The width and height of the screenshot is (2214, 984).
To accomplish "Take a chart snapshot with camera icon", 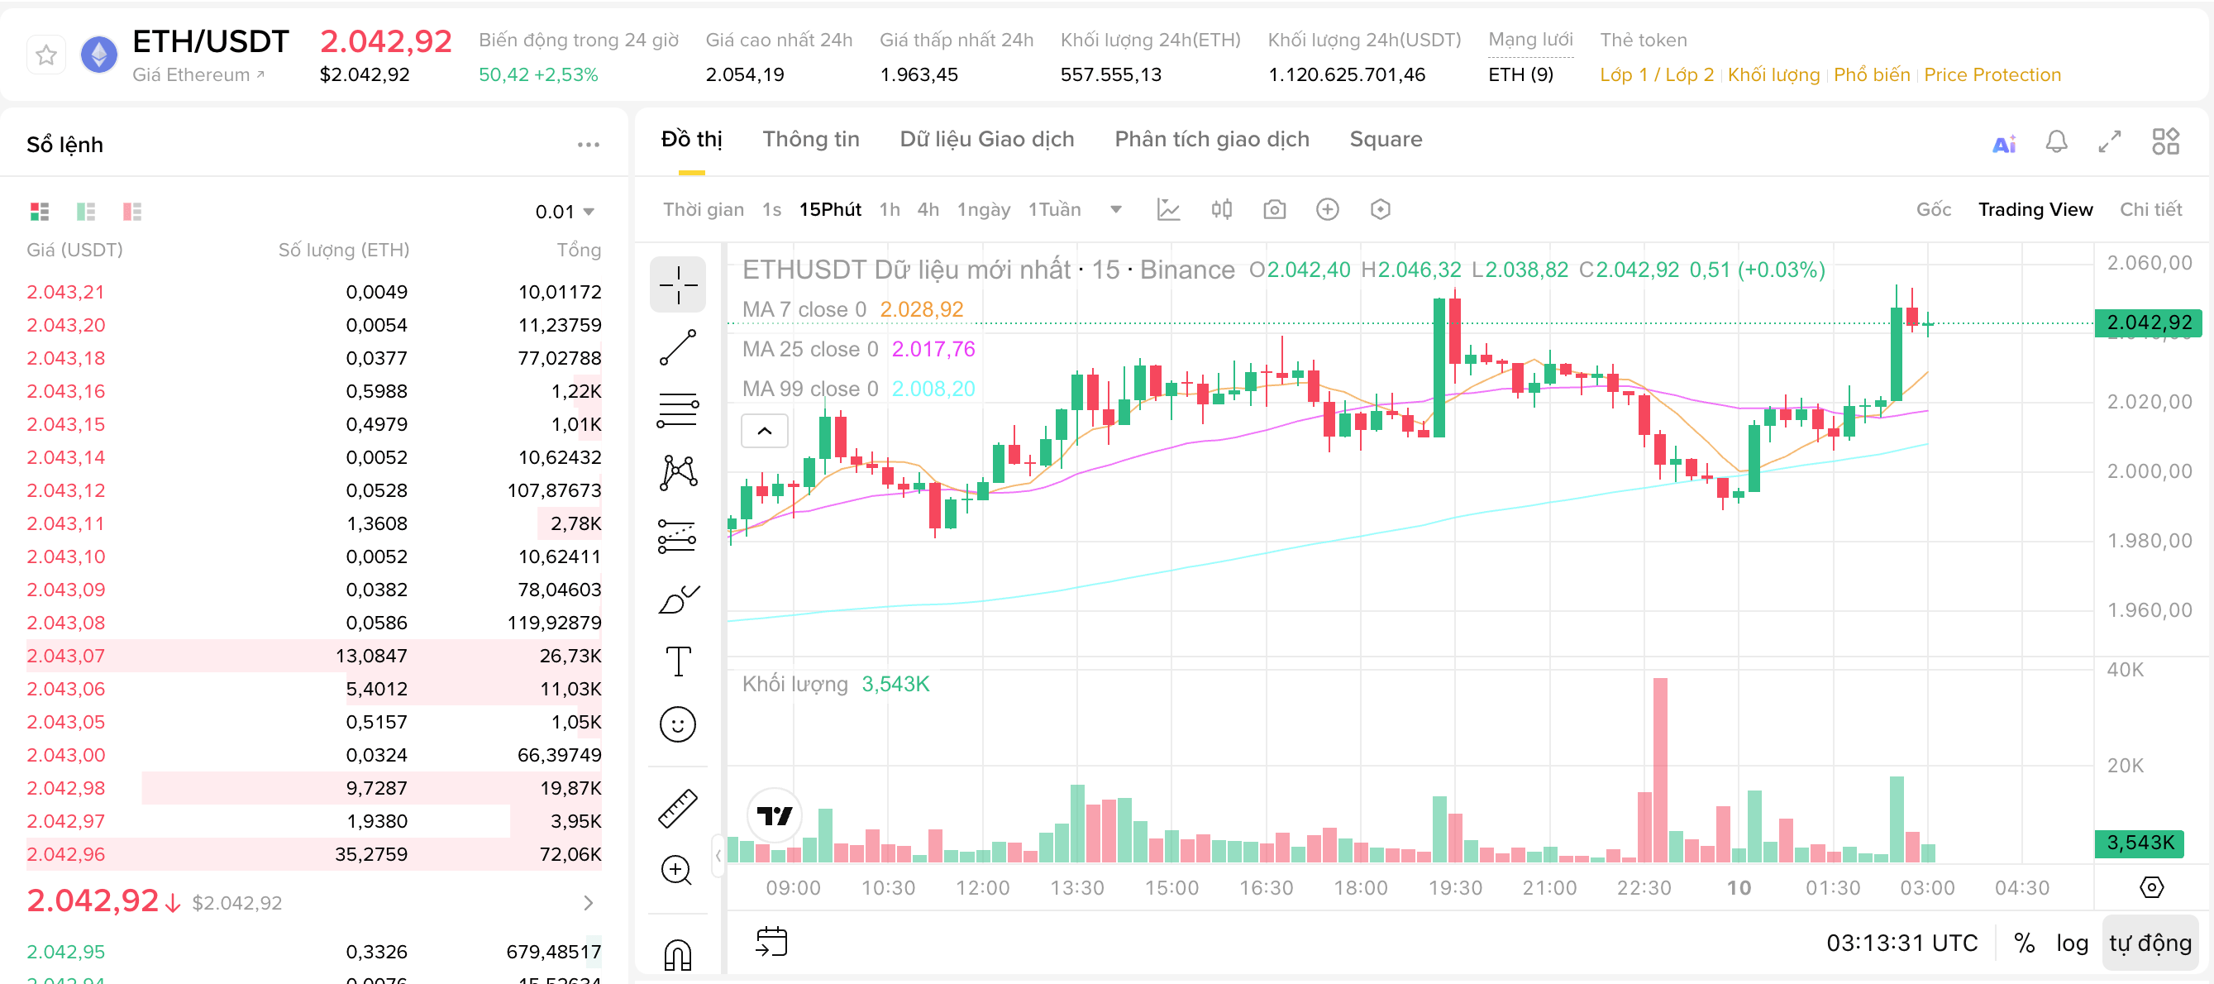I will coord(1275,210).
